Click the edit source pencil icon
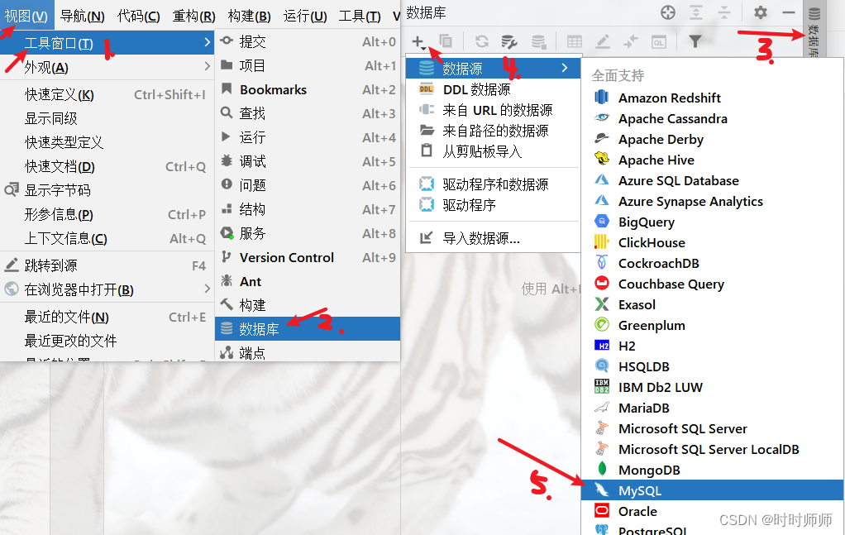Image resolution: width=845 pixels, height=535 pixels. [603, 41]
